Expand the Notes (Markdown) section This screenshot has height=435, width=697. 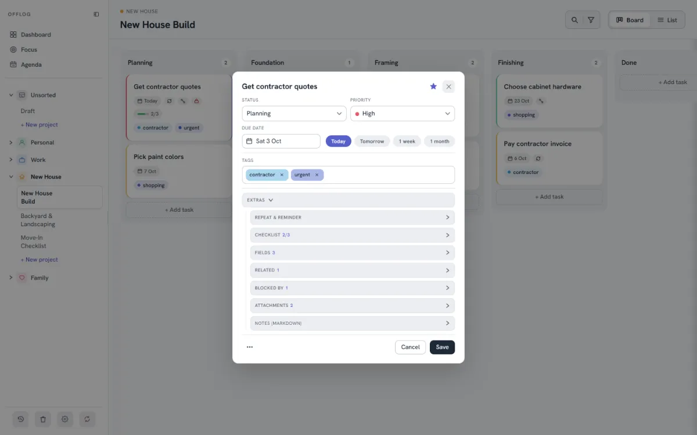coord(353,323)
